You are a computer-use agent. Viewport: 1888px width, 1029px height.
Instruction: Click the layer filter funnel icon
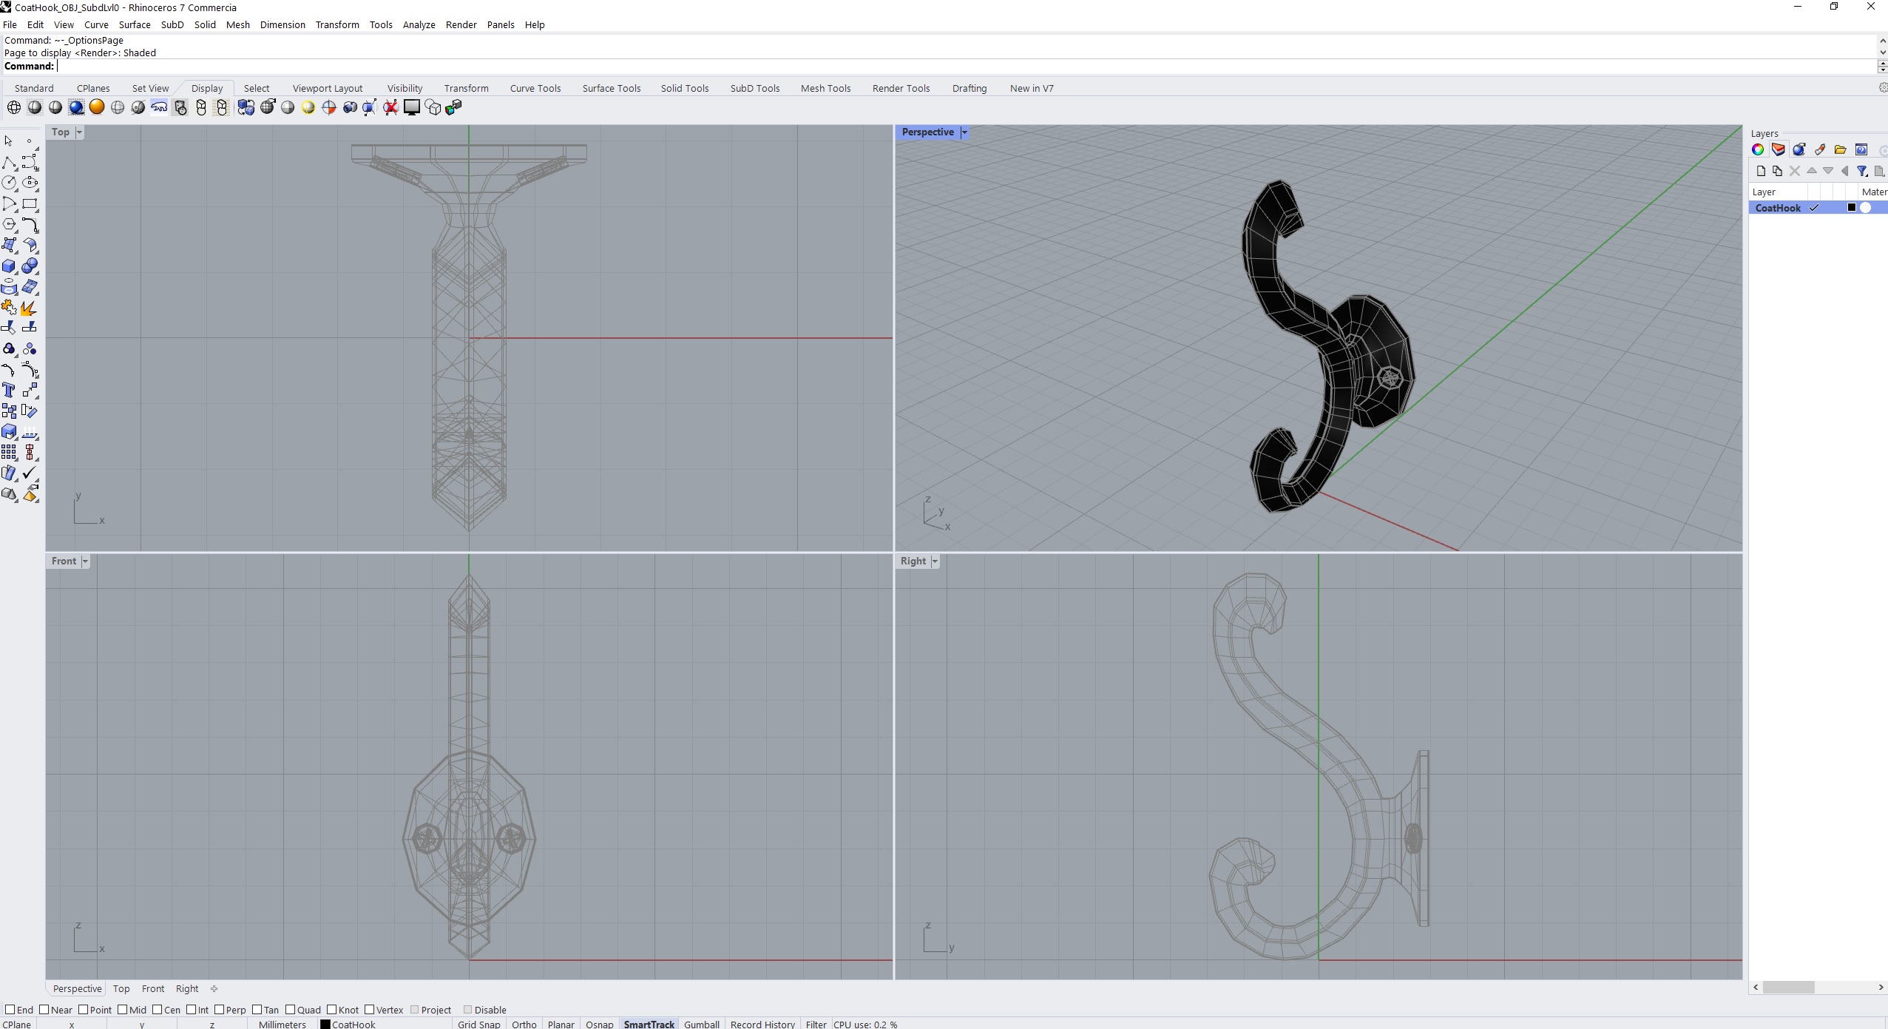(x=1862, y=171)
